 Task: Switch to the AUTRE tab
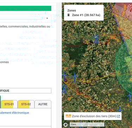point(43,104)
